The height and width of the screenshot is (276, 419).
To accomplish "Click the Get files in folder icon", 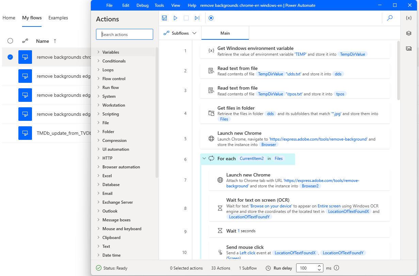I will 211,113.
